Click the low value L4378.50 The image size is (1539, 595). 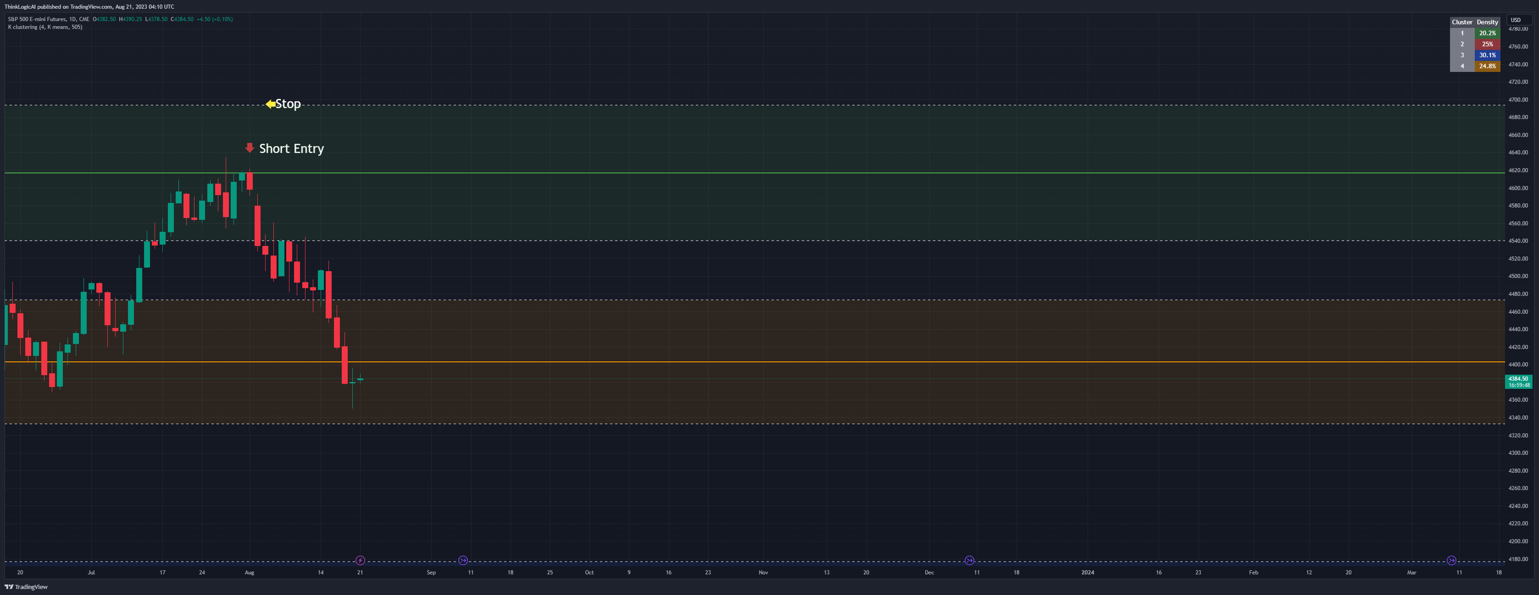pos(156,19)
